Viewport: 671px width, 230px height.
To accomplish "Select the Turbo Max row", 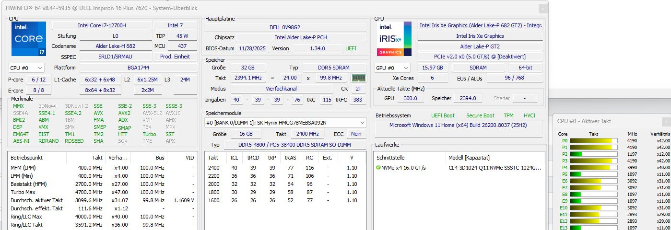I will tap(102, 192).
